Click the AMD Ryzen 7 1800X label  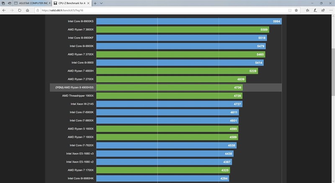(80, 137)
